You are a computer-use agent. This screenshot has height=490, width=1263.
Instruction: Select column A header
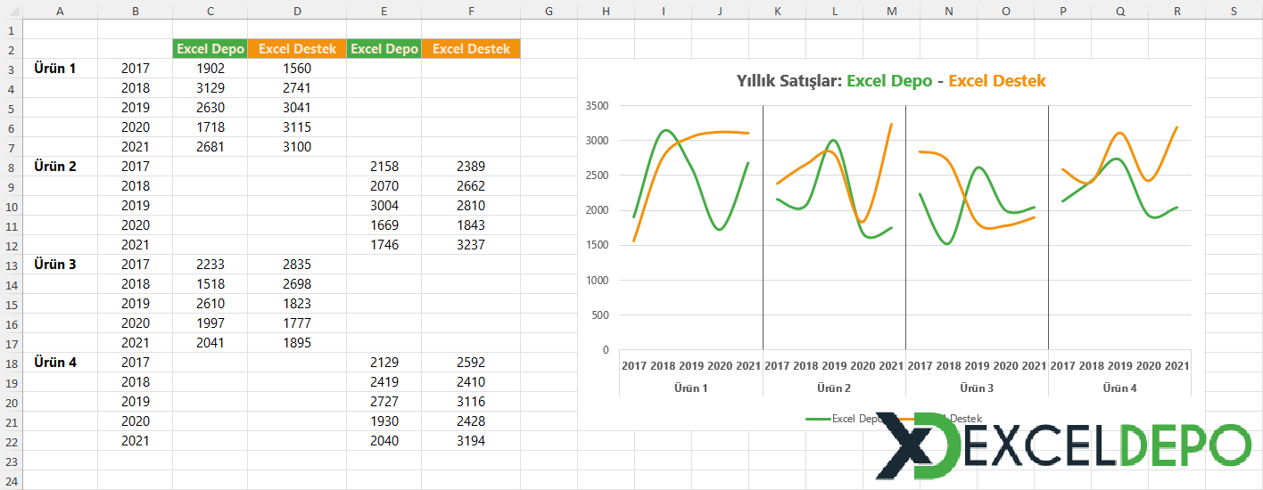[x=60, y=10]
